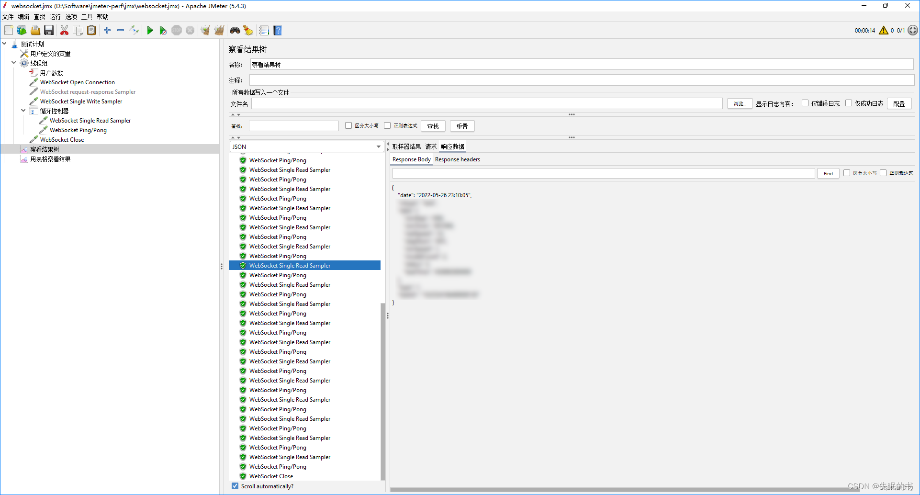920x495 pixels.
Task: Clear results with single broom icon
Action: pyautogui.click(x=205, y=31)
